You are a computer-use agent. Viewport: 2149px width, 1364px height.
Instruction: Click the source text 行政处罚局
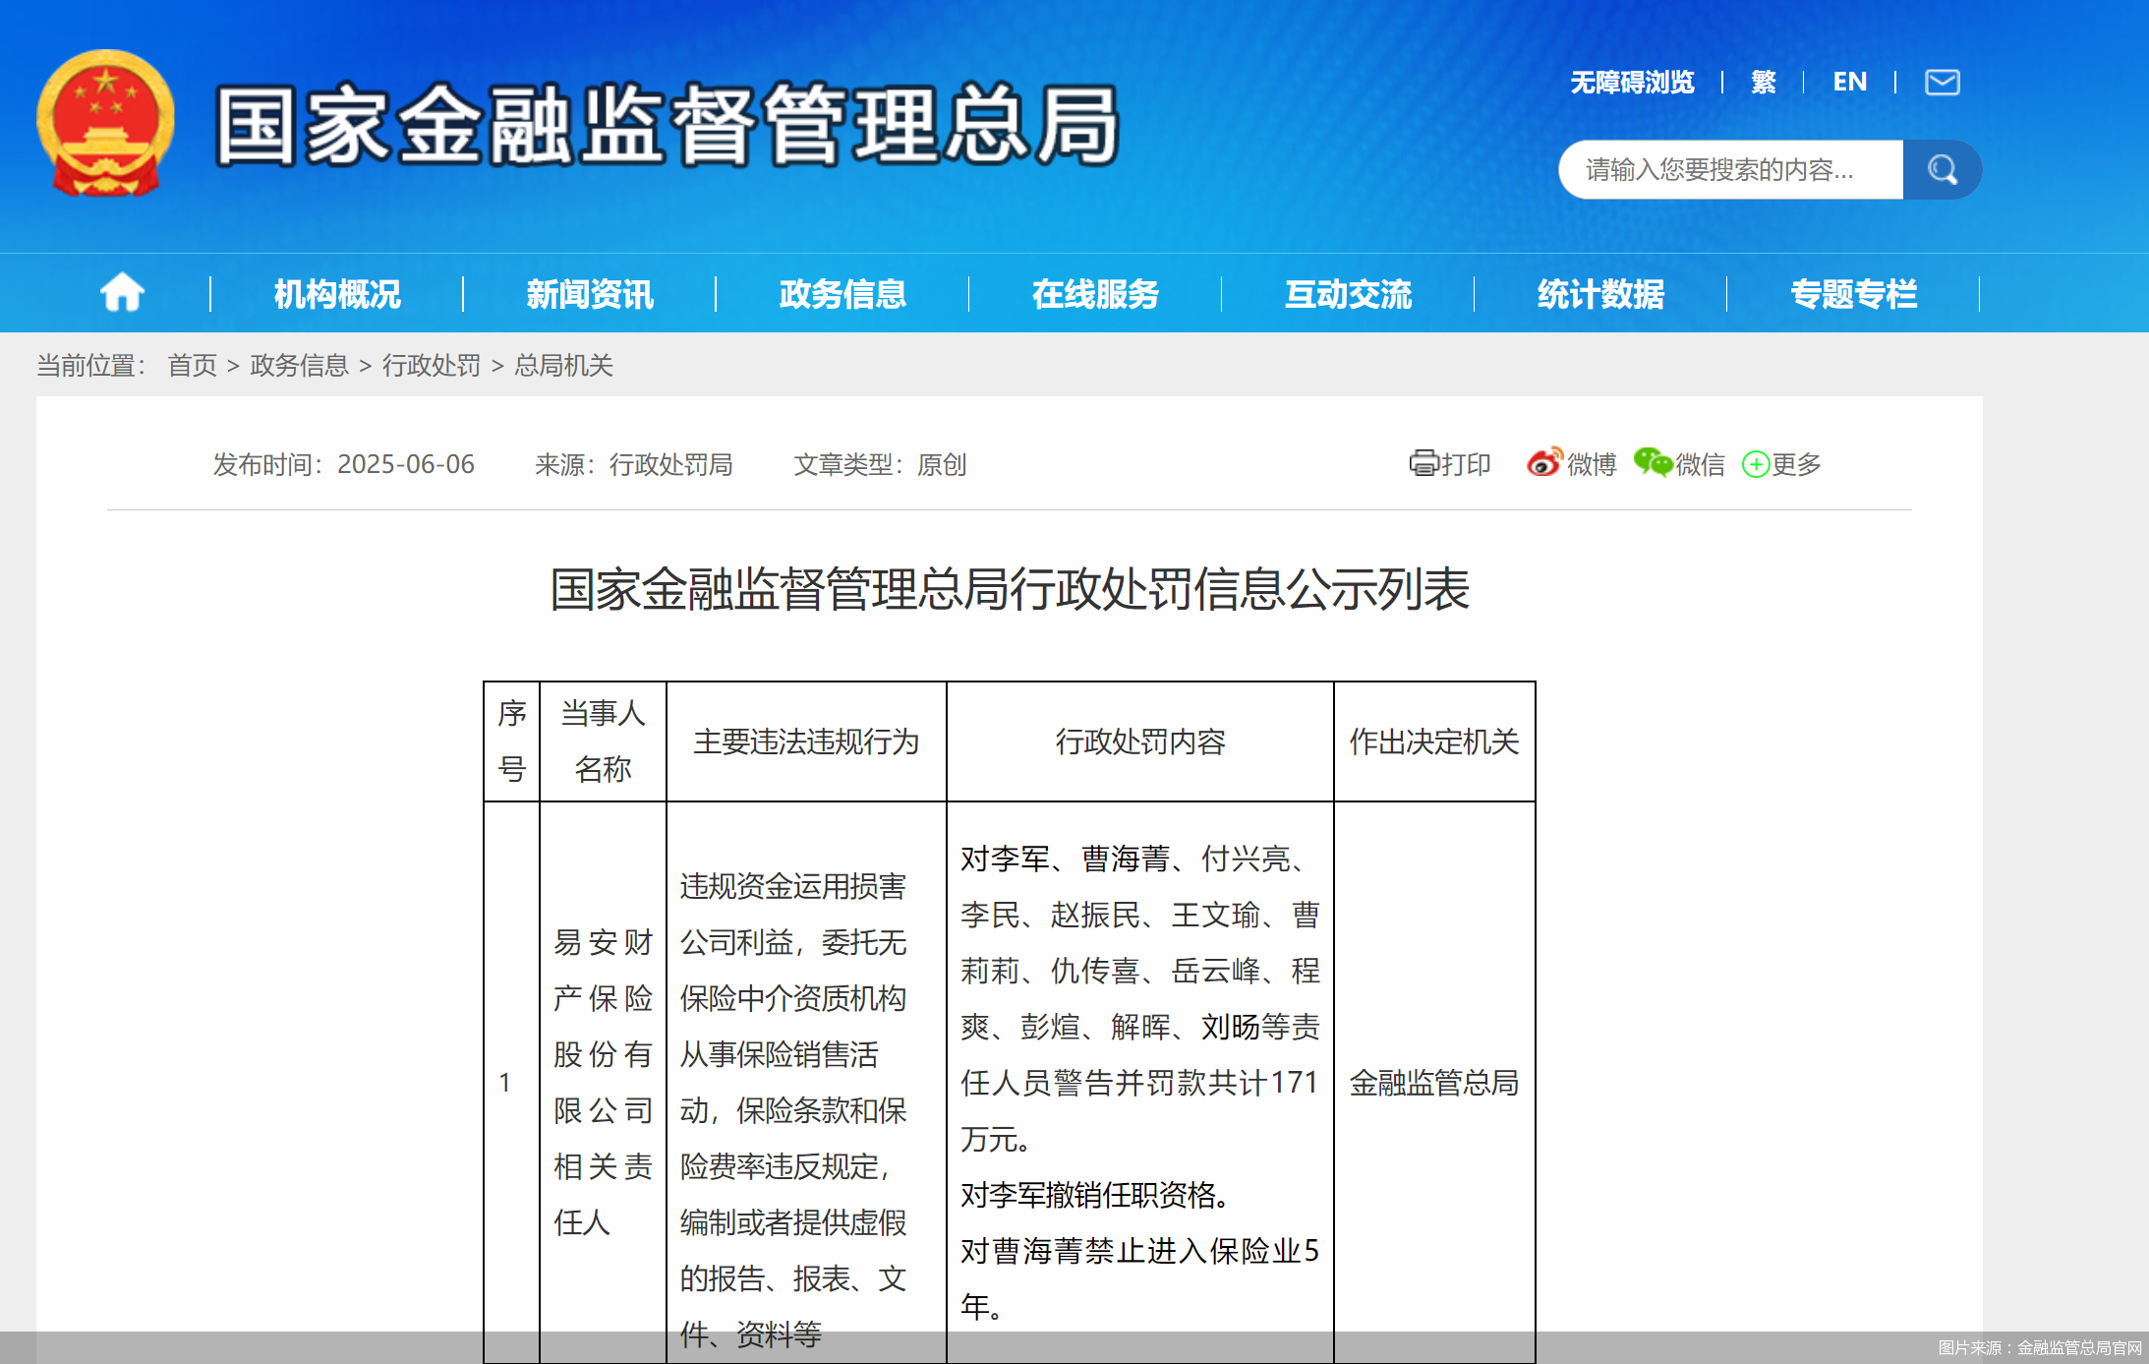(x=670, y=464)
